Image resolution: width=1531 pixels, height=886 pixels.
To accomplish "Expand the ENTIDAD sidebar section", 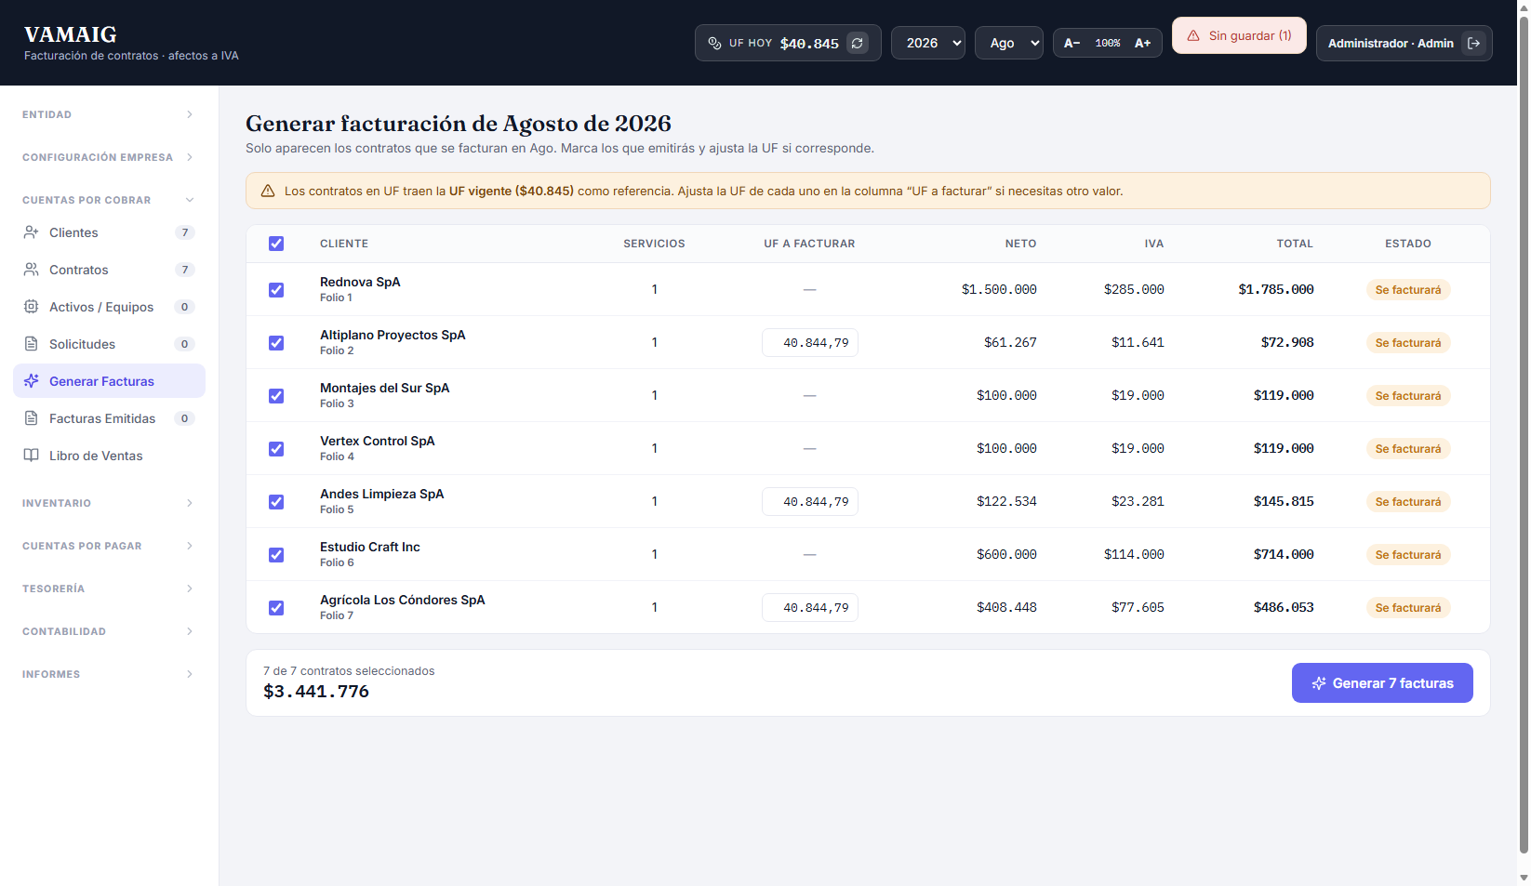I will [x=109, y=114].
